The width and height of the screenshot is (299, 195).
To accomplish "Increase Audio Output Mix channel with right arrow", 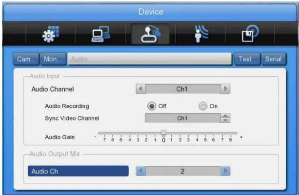I will coord(225,171).
